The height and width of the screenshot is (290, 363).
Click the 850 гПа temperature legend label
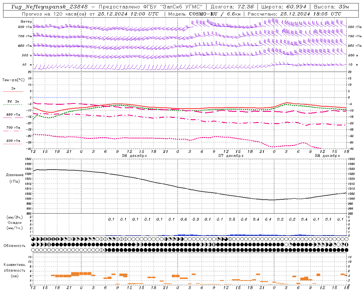click(13, 115)
